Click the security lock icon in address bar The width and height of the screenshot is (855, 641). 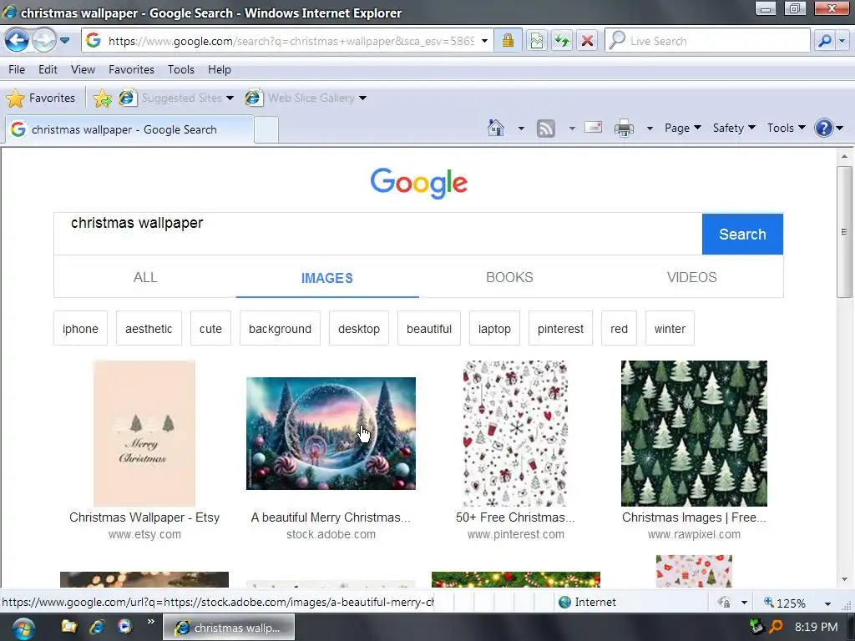tap(508, 41)
